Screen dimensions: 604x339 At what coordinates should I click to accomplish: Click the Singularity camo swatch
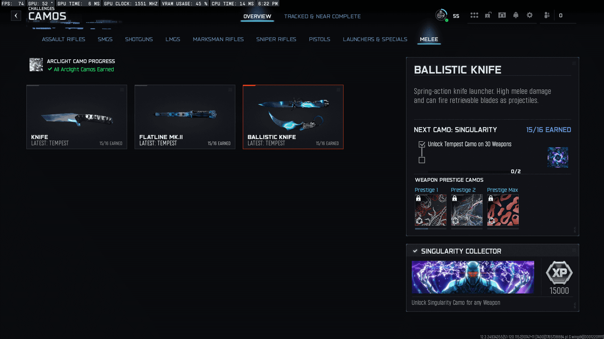558,157
